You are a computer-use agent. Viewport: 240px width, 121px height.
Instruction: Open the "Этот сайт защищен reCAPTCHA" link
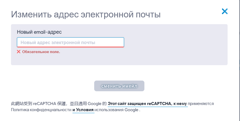147,104
